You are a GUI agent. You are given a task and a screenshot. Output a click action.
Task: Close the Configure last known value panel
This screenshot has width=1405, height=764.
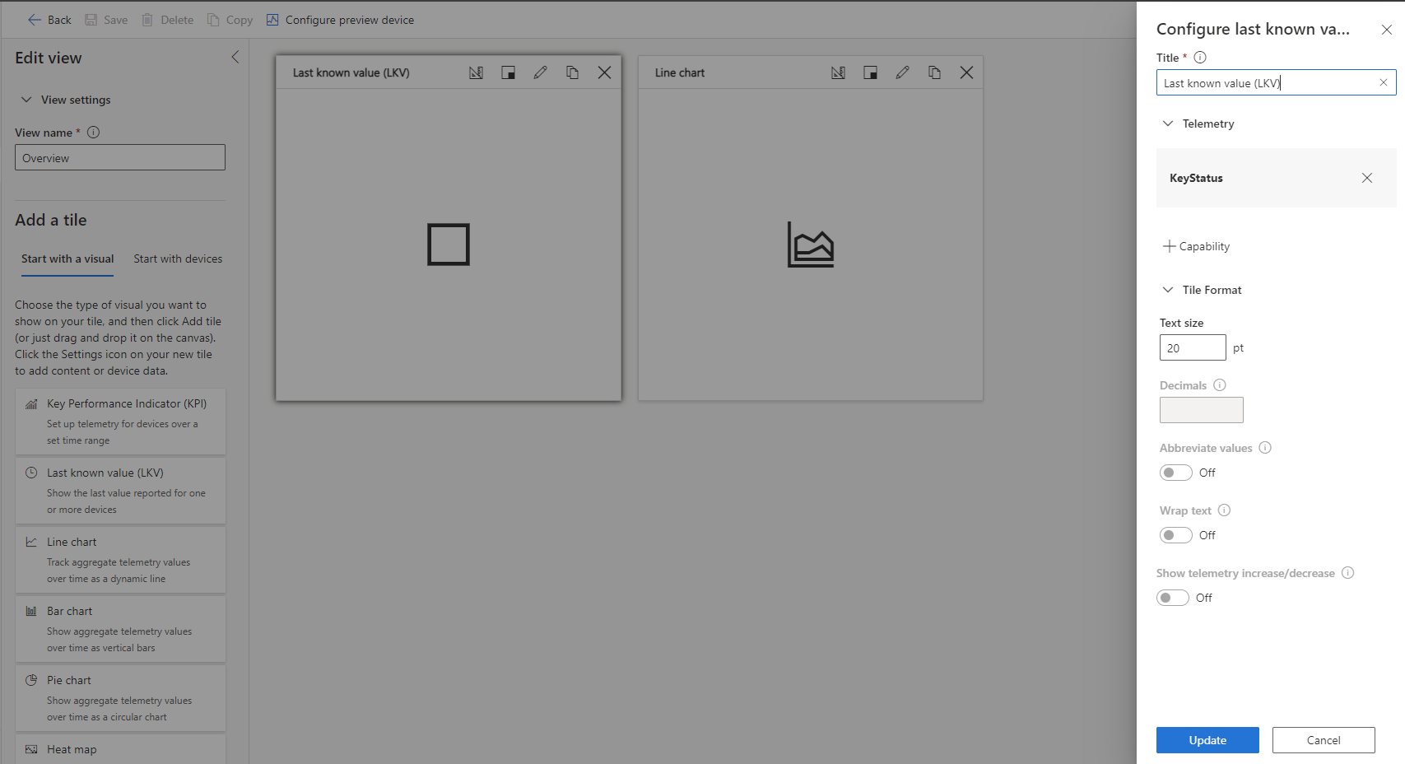point(1386,30)
